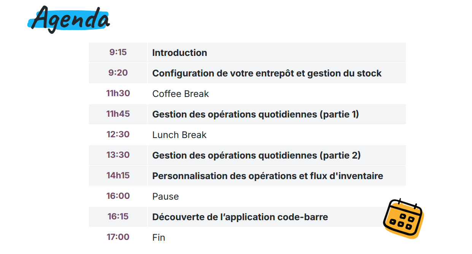Click the 13:30 time cell
472x254 pixels.
[x=118, y=155]
